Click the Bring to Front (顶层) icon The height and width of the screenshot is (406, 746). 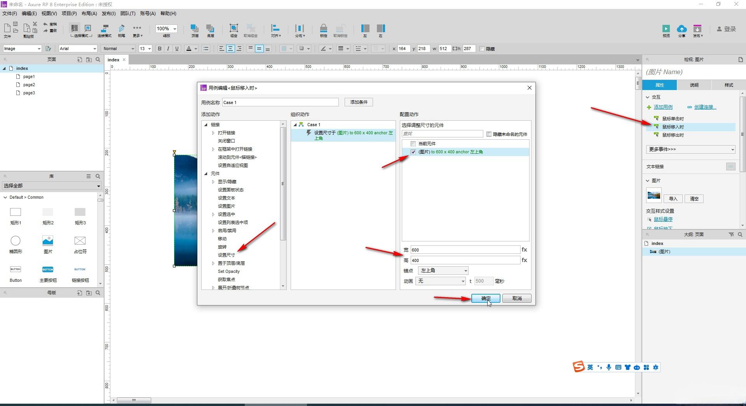point(194,28)
